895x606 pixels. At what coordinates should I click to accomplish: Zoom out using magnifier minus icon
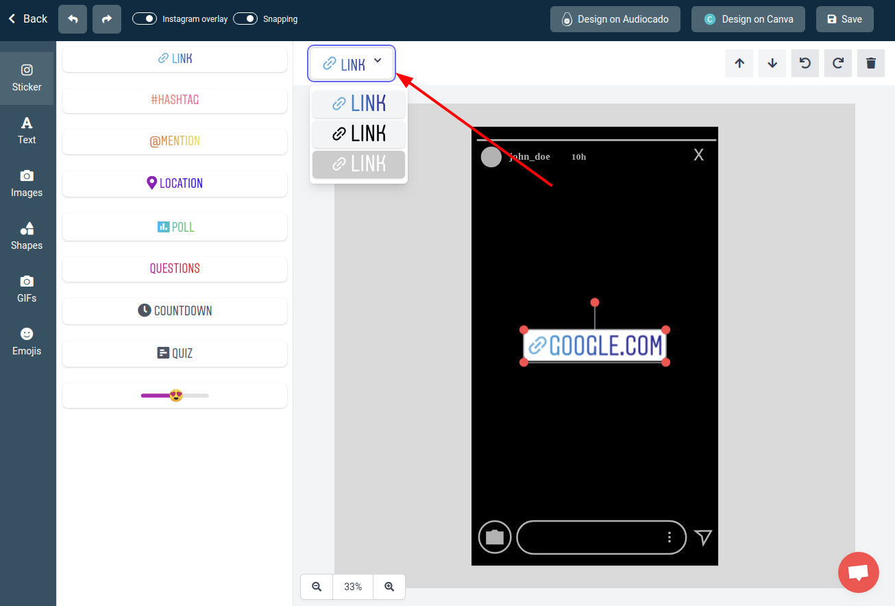[x=317, y=587]
